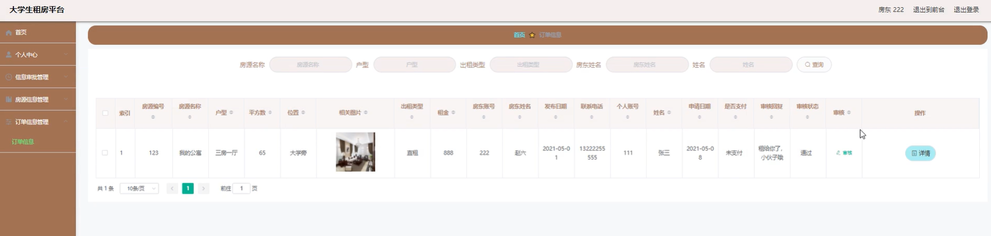
Task: Sort the 相关图片 column with its arrows
Action: coord(366,113)
